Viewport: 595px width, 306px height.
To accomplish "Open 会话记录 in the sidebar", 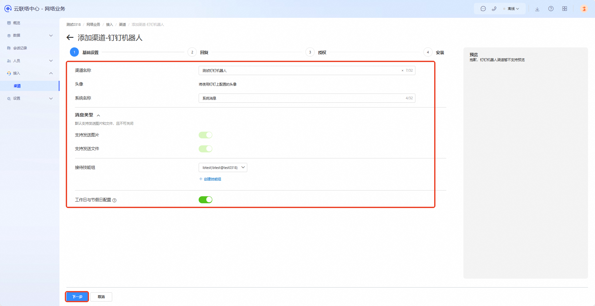I will (20, 48).
